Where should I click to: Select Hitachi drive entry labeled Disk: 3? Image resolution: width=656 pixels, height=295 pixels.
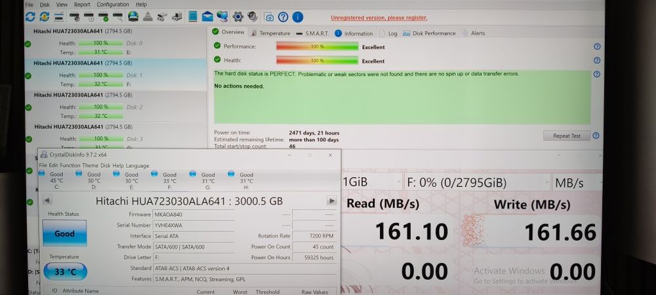point(115,136)
